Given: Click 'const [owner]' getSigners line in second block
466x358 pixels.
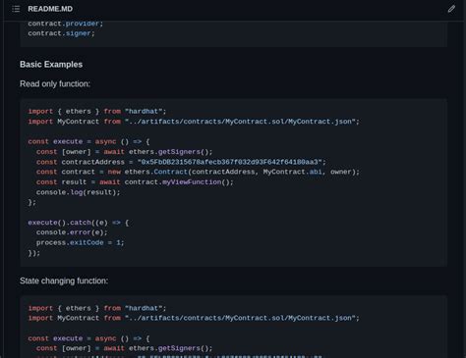Looking at the screenshot, I should (125, 348).
